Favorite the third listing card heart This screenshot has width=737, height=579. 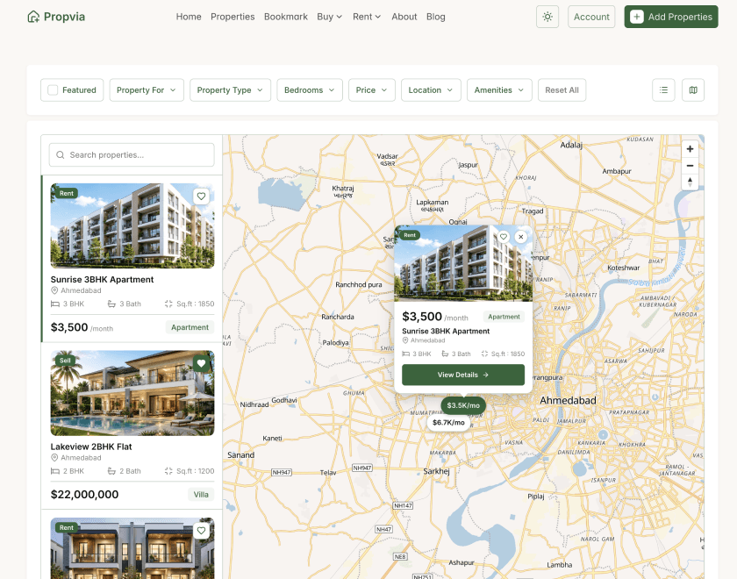click(201, 531)
